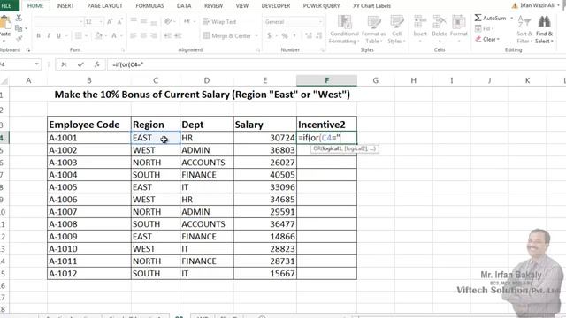This screenshot has width=566, height=318.
Task: Click the Insert cells icon
Action: point(420,22)
